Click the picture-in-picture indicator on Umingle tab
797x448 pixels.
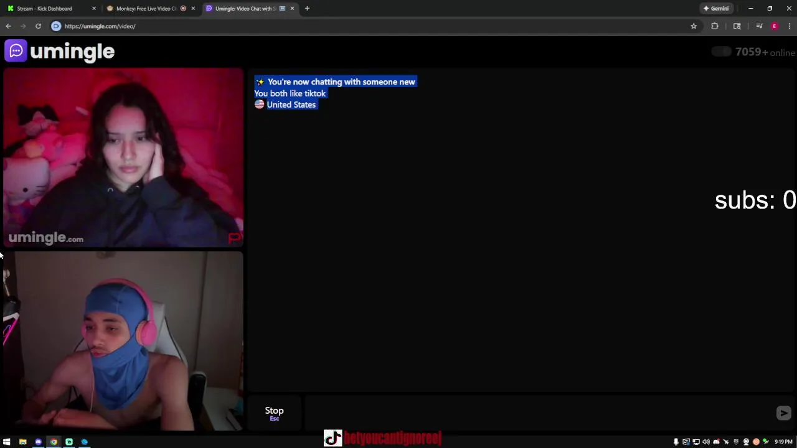click(282, 9)
